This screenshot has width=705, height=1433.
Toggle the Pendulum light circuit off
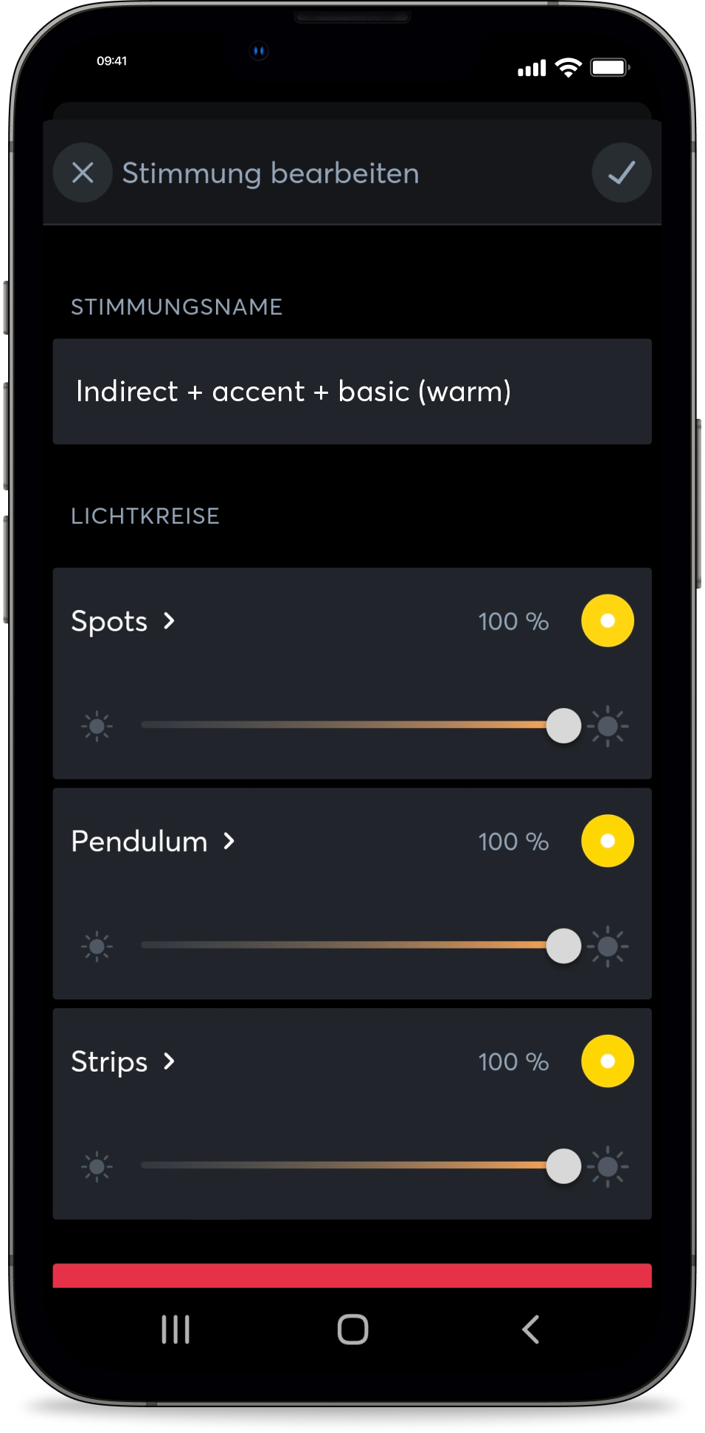[607, 841]
